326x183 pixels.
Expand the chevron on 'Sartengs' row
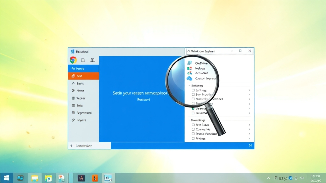(x=249, y=90)
